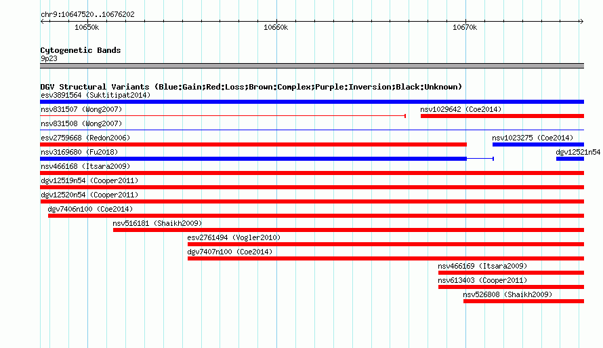Open the dgv12520n54 (Cooper2011) label
This screenshot has width=603, height=348.
[89, 195]
